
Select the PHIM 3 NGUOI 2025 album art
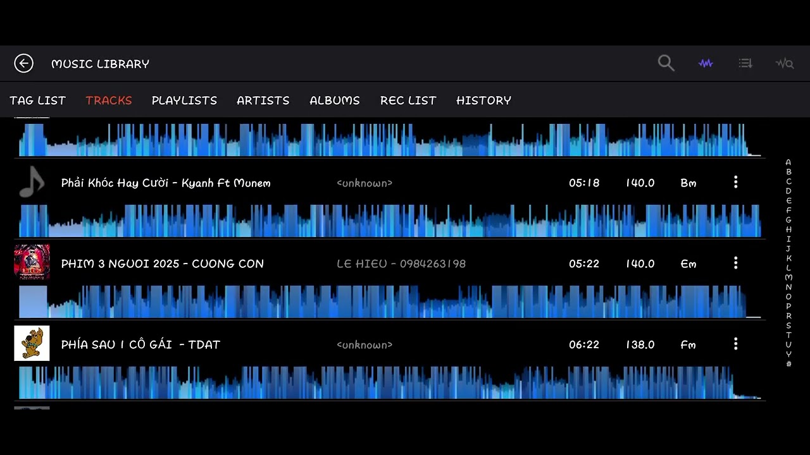[x=32, y=262]
